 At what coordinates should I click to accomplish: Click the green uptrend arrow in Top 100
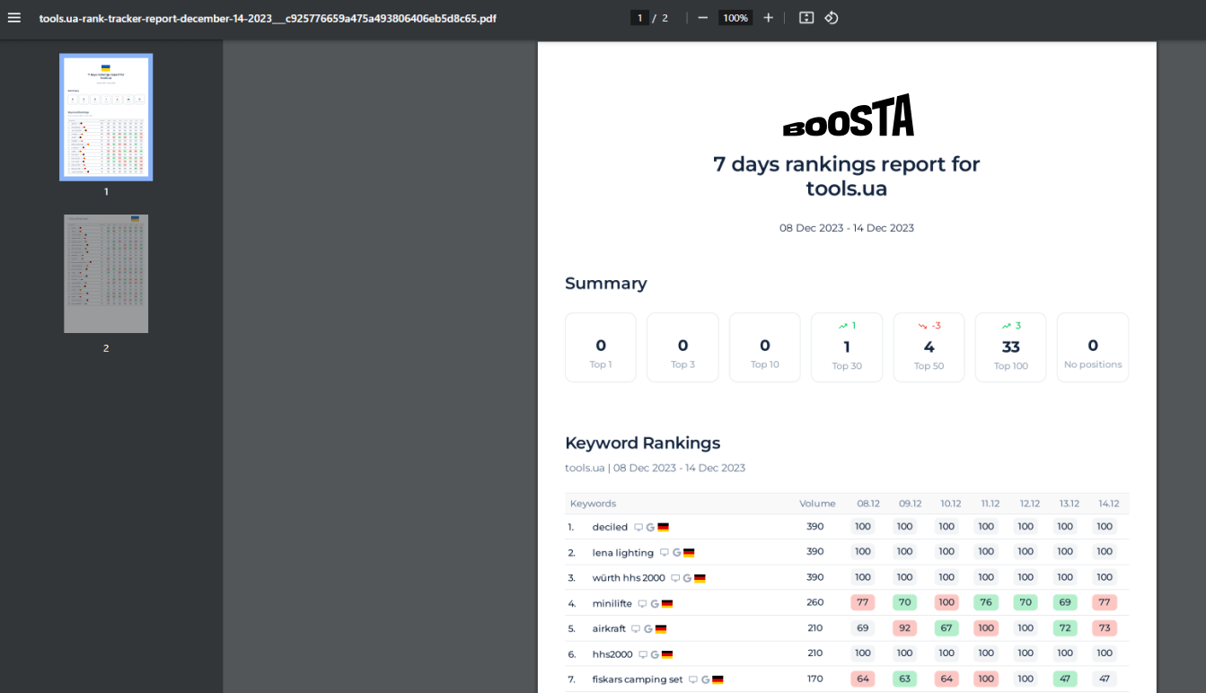(x=1007, y=326)
